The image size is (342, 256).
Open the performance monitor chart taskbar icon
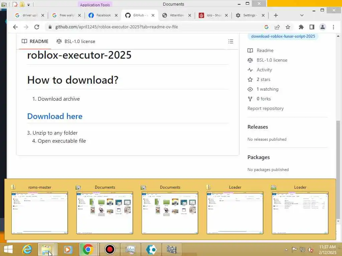click(131, 249)
